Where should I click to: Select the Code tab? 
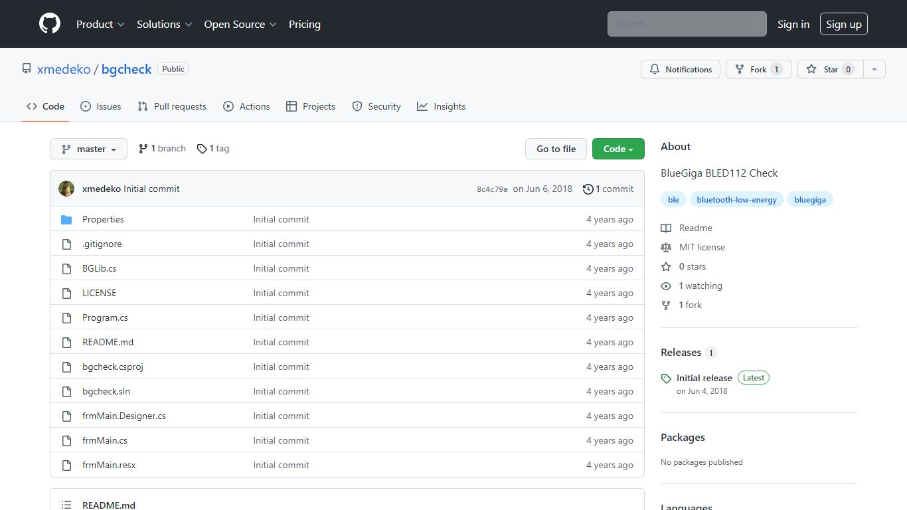[x=46, y=106]
